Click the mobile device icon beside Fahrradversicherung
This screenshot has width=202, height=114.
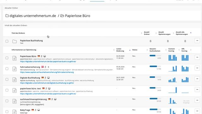48,67
